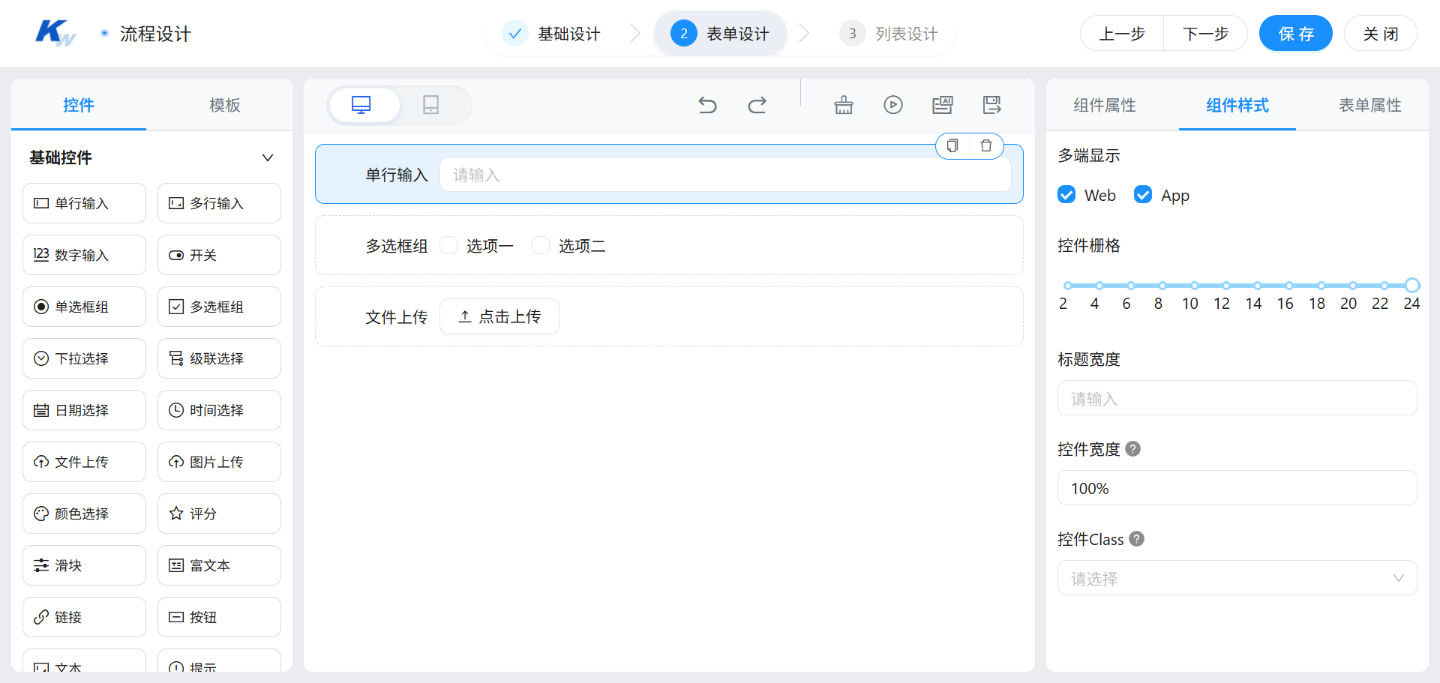Click the 下一步 button

tap(1204, 33)
